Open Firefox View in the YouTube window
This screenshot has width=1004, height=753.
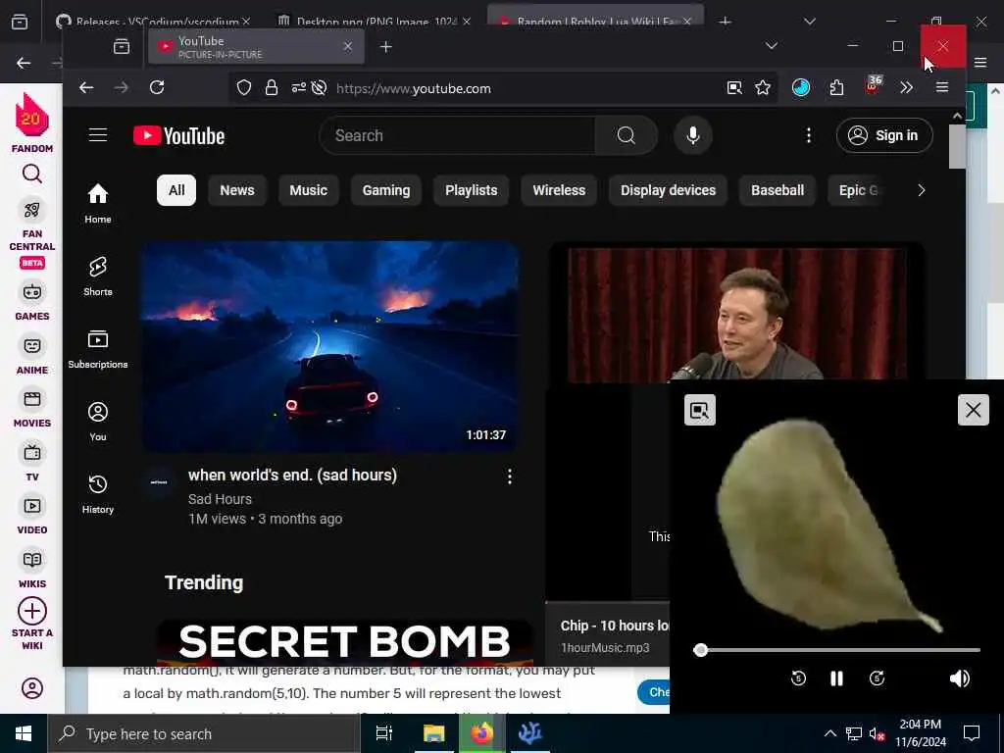point(121,47)
